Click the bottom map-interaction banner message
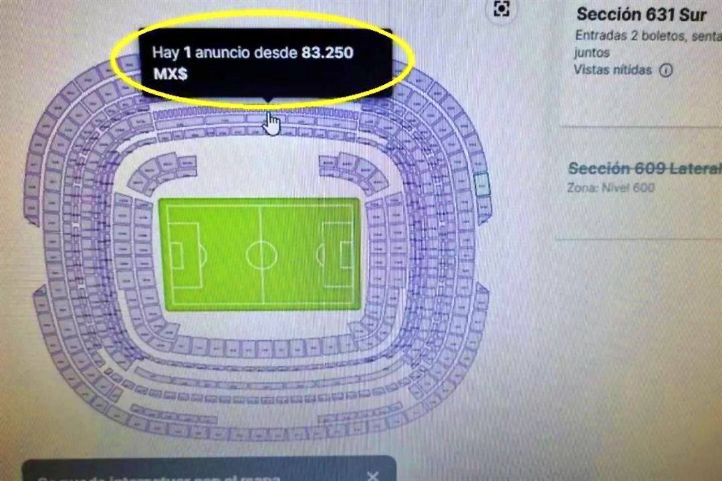Screen dimensions: 722x481 (159, 477)
